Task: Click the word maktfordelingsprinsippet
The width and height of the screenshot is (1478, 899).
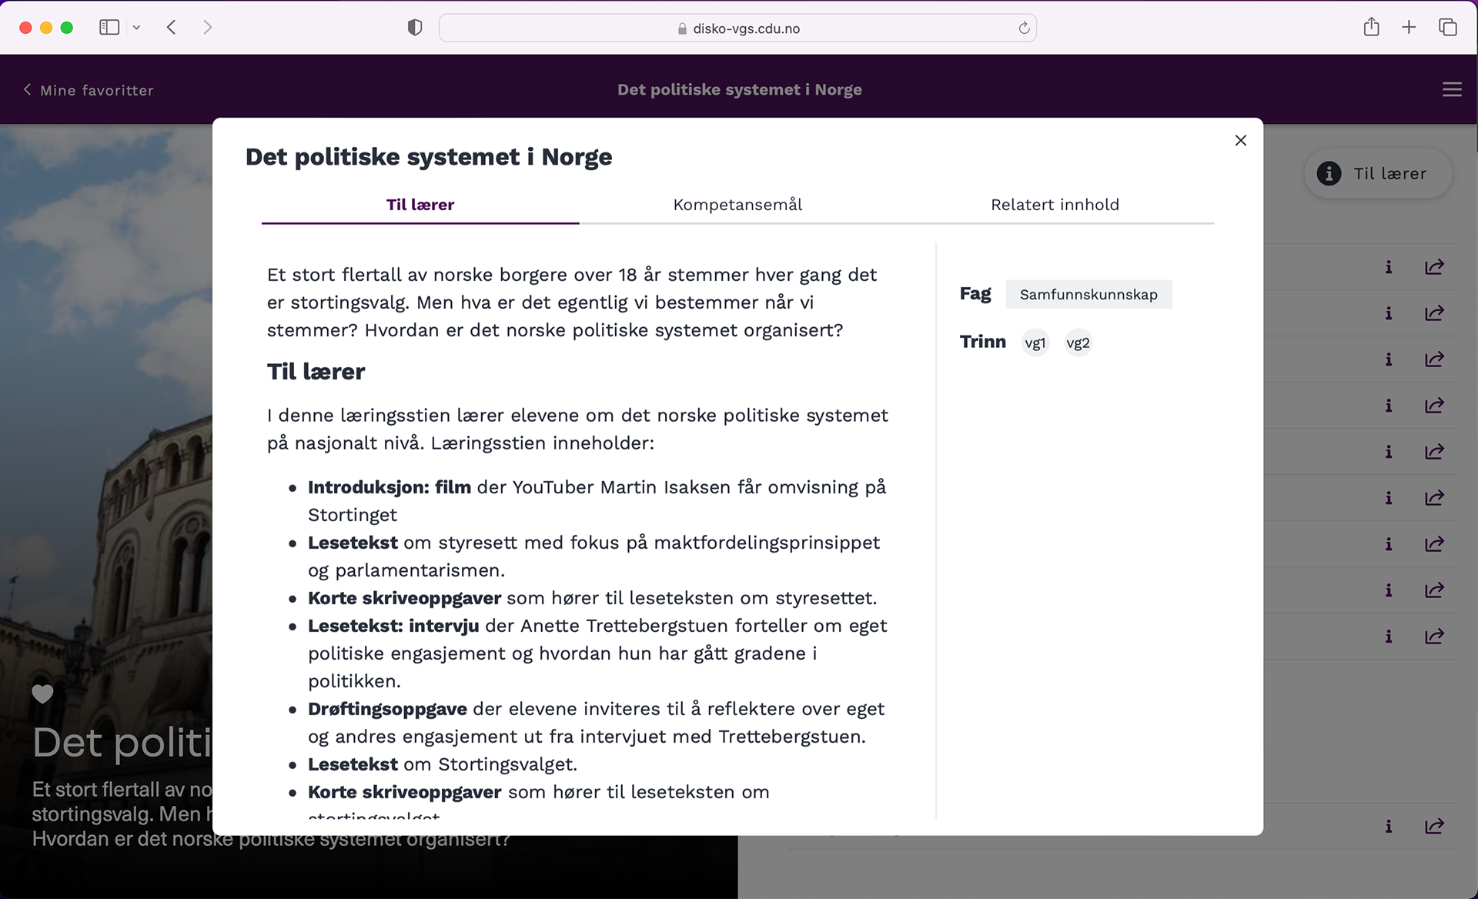Action: [x=767, y=543]
